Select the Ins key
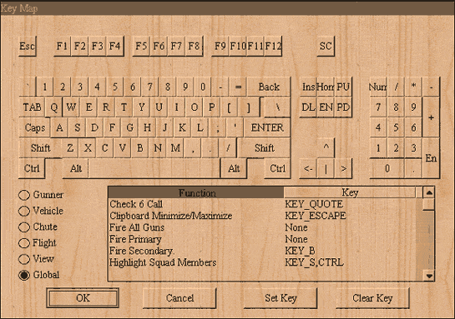The height and width of the screenshot is (319, 455). click(x=308, y=87)
